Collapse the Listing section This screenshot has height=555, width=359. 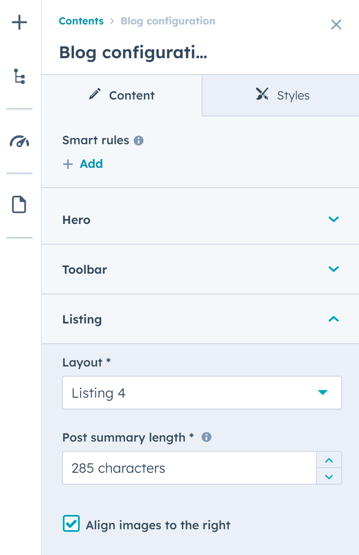333,319
